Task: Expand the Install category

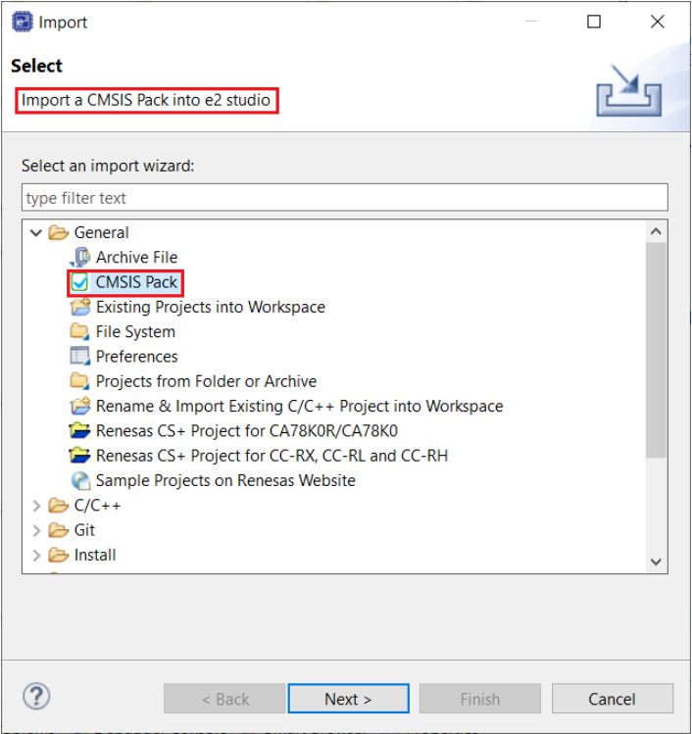Action: [x=36, y=556]
